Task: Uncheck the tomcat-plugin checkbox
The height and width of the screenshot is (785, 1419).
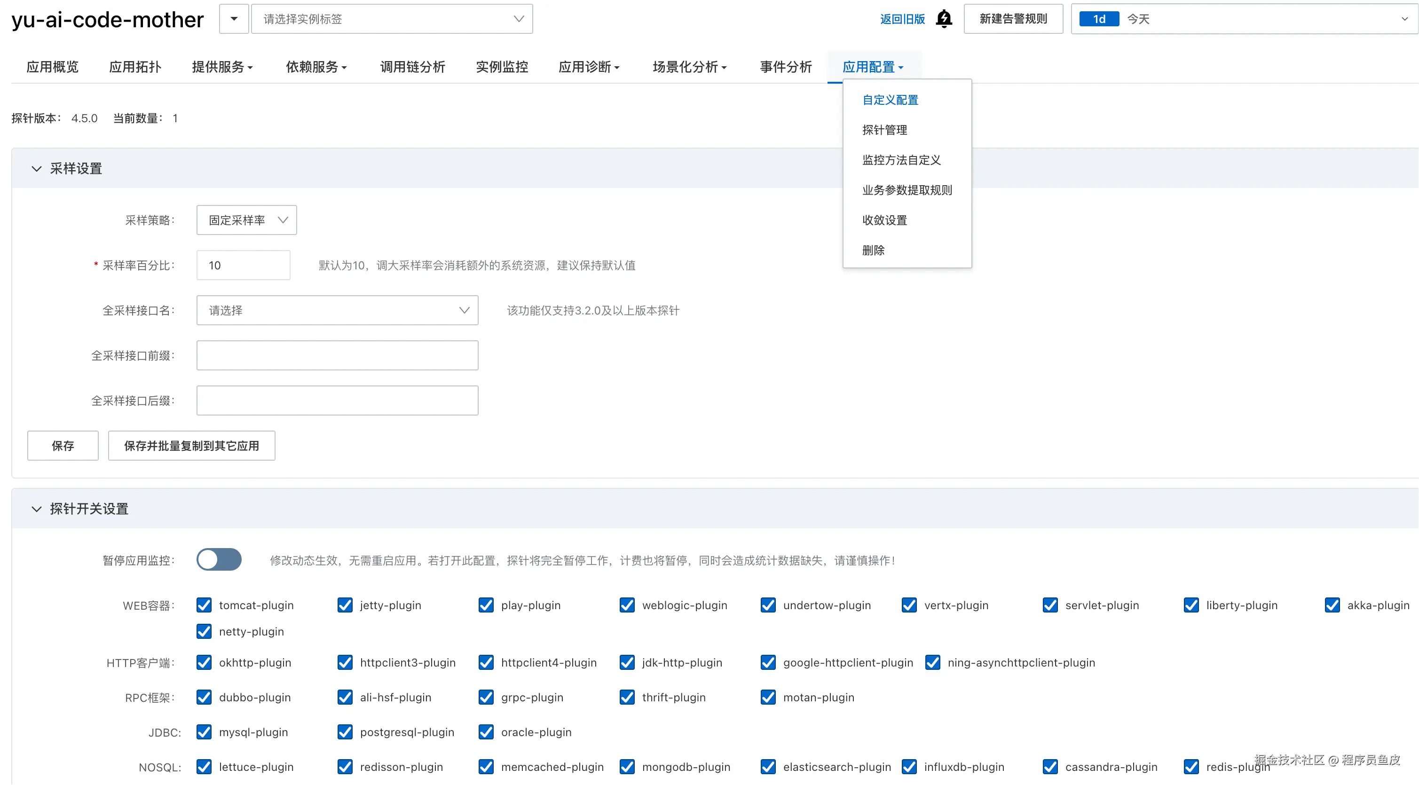Action: (204, 605)
